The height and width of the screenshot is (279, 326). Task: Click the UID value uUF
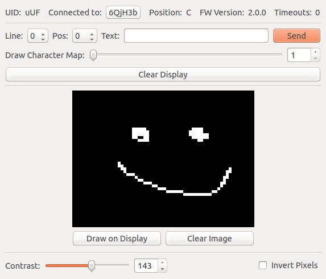coord(32,13)
